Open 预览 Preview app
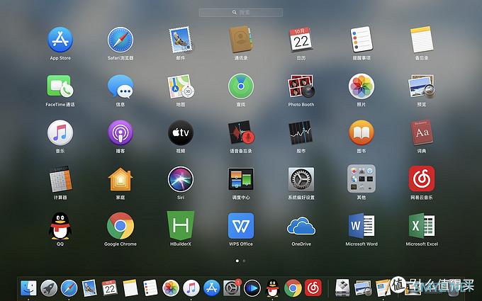 point(422,86)
